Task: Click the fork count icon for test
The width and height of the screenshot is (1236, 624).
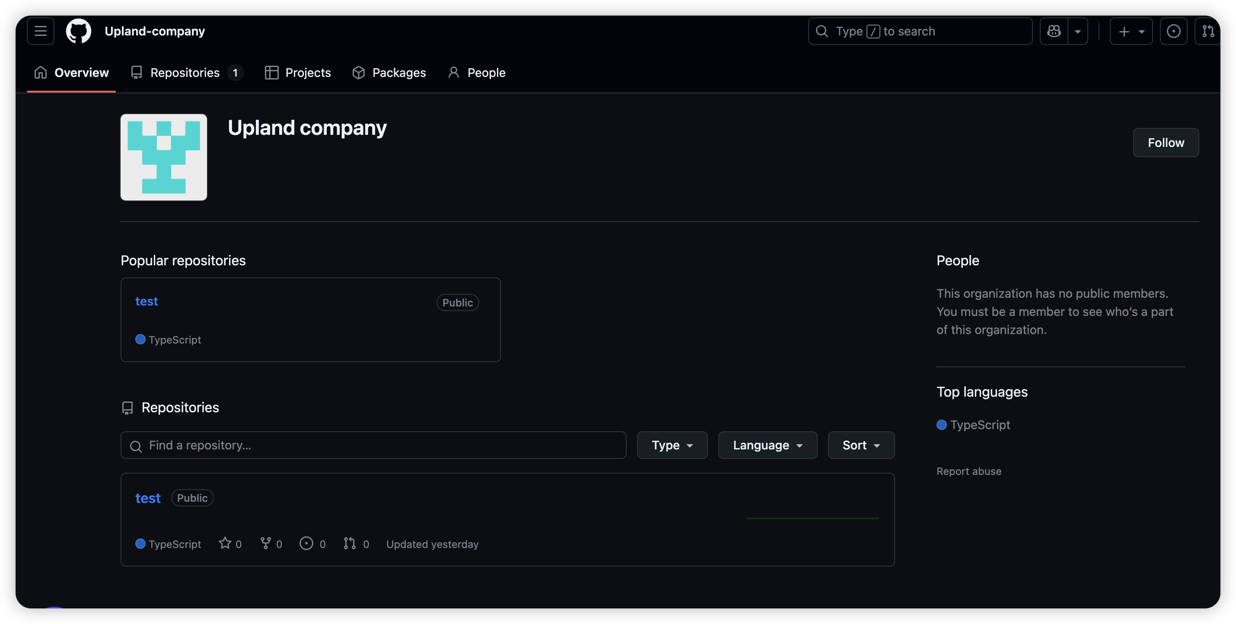Action: coord(265,544)
